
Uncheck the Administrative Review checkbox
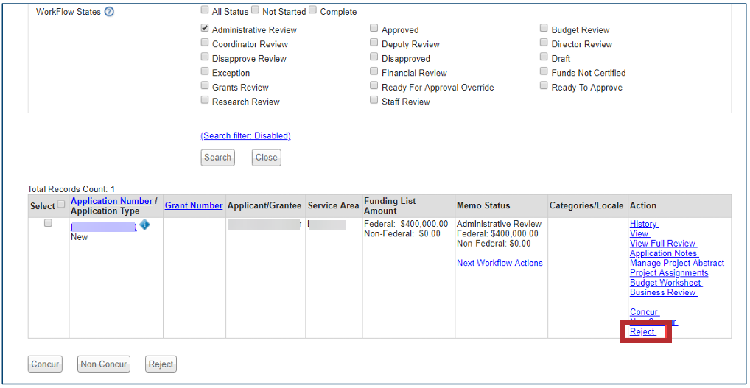[x=205, y=29]
